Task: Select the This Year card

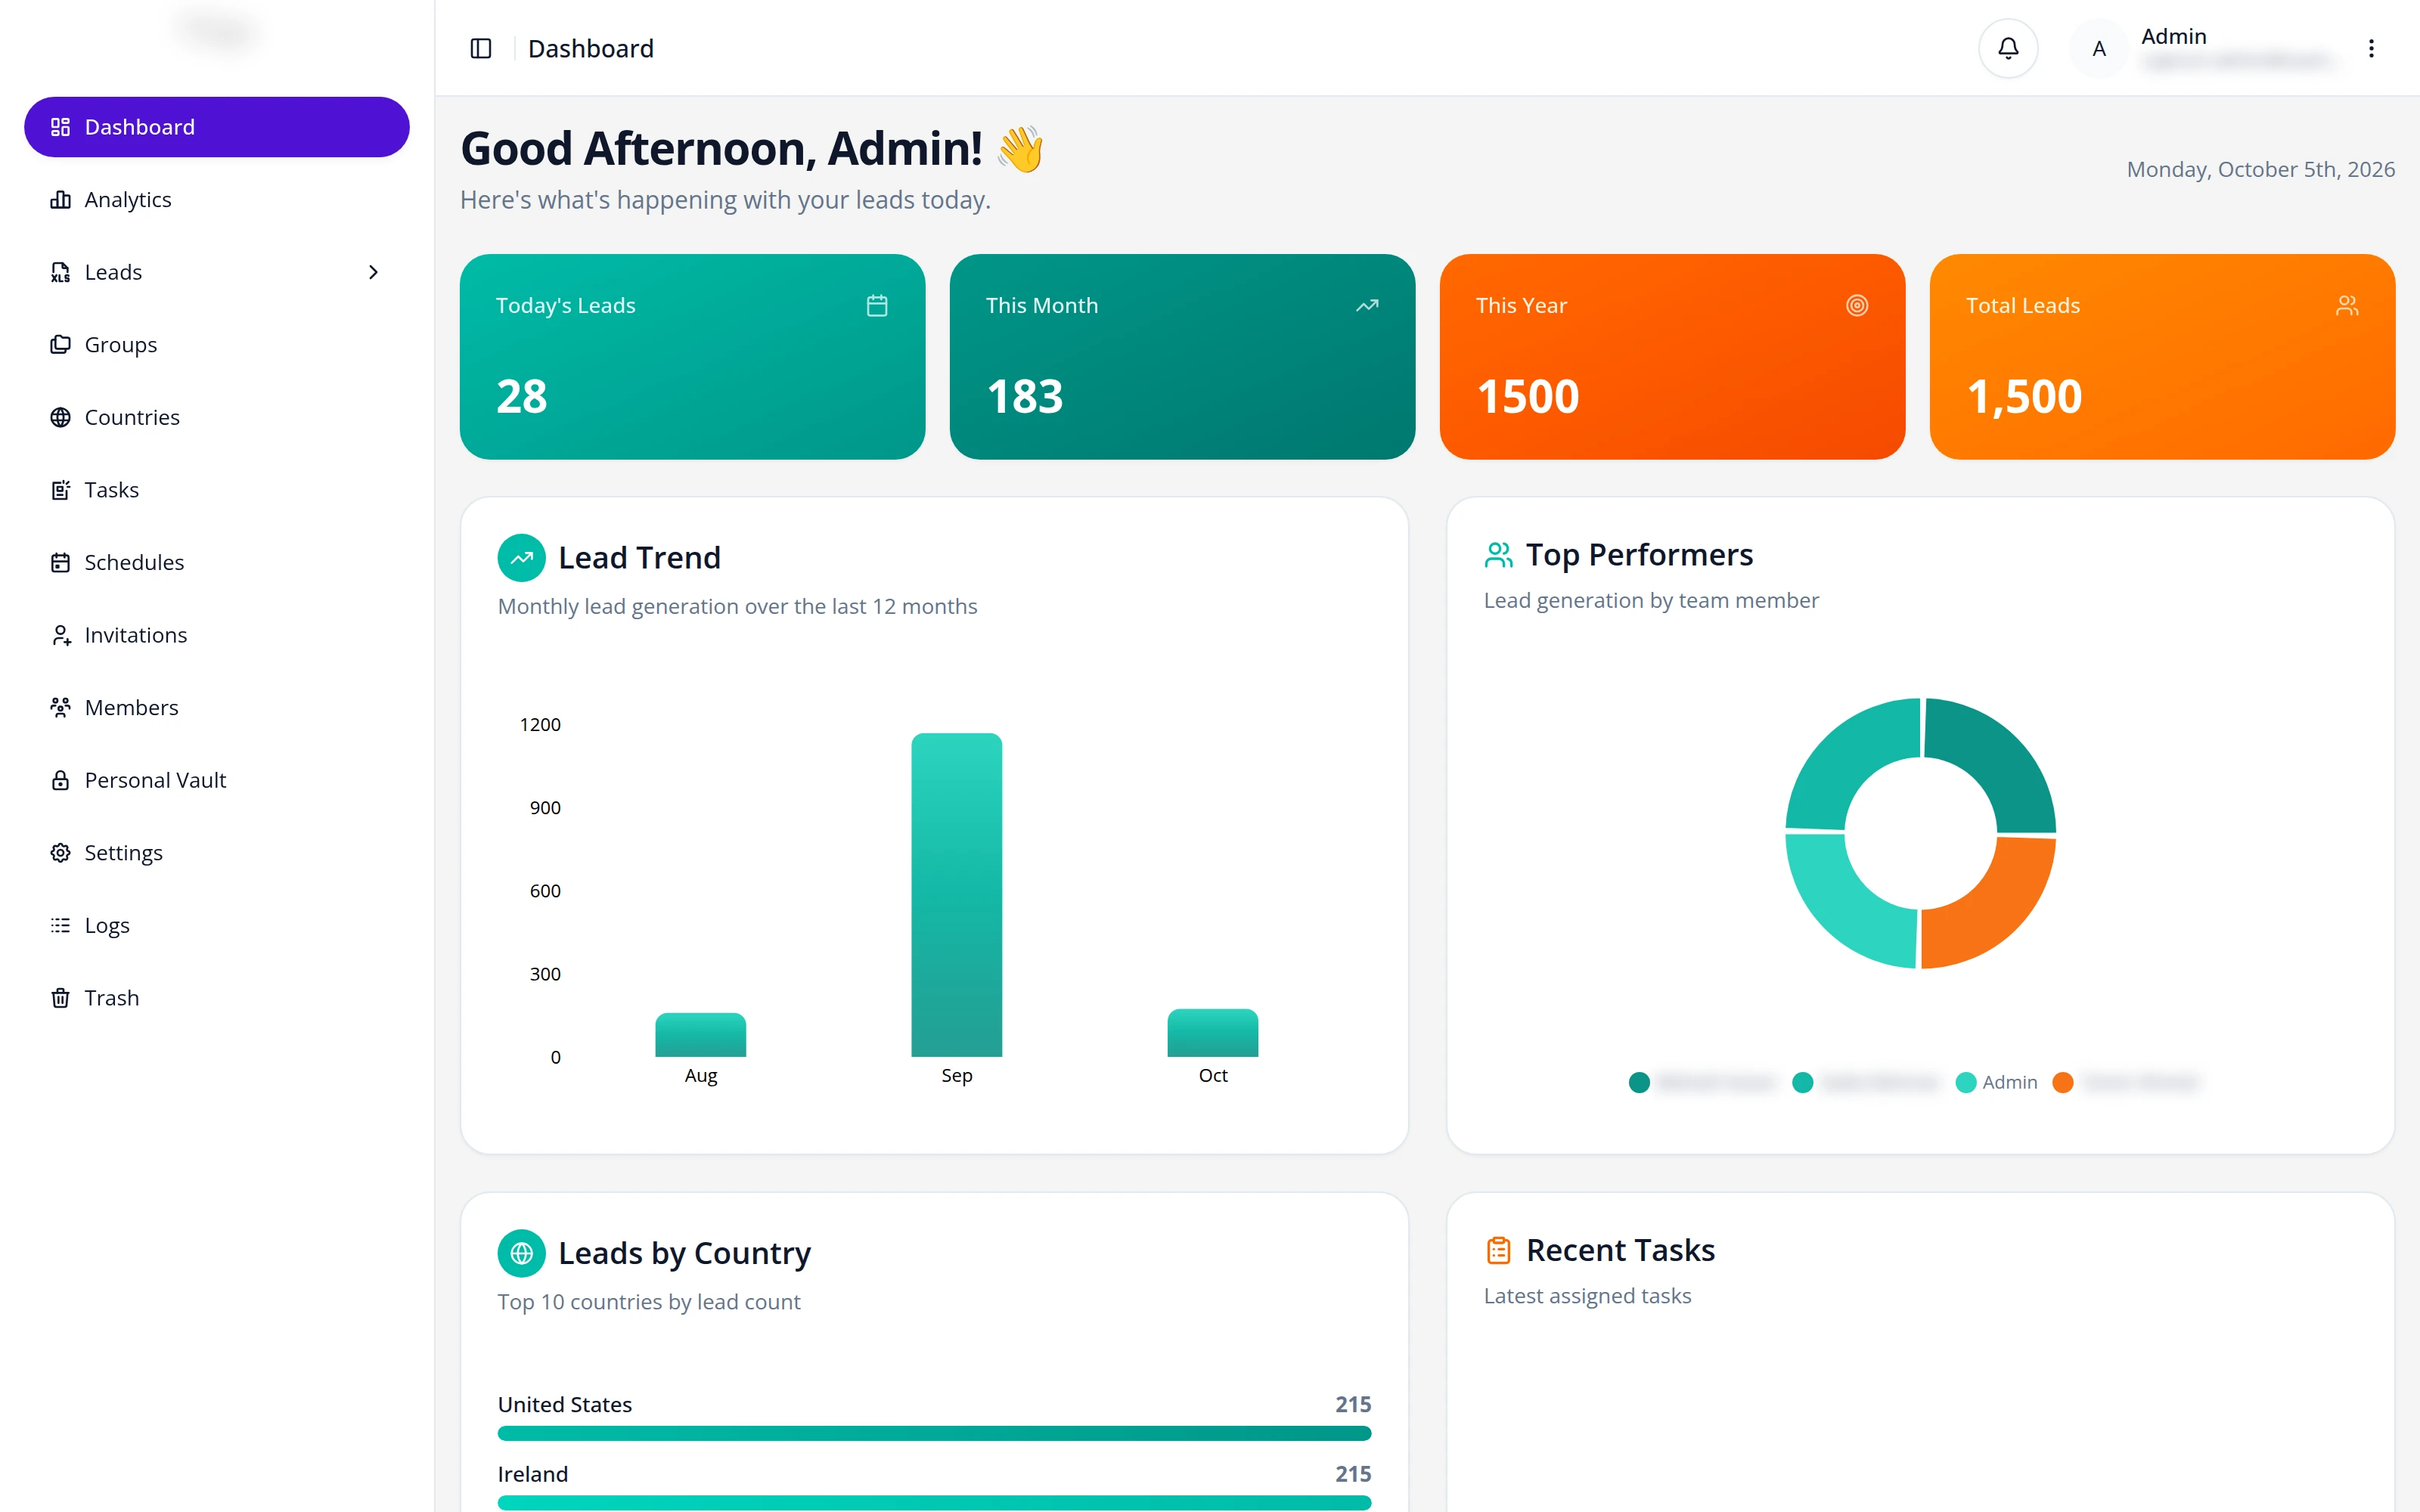Action: click(x=1672, y=357)
